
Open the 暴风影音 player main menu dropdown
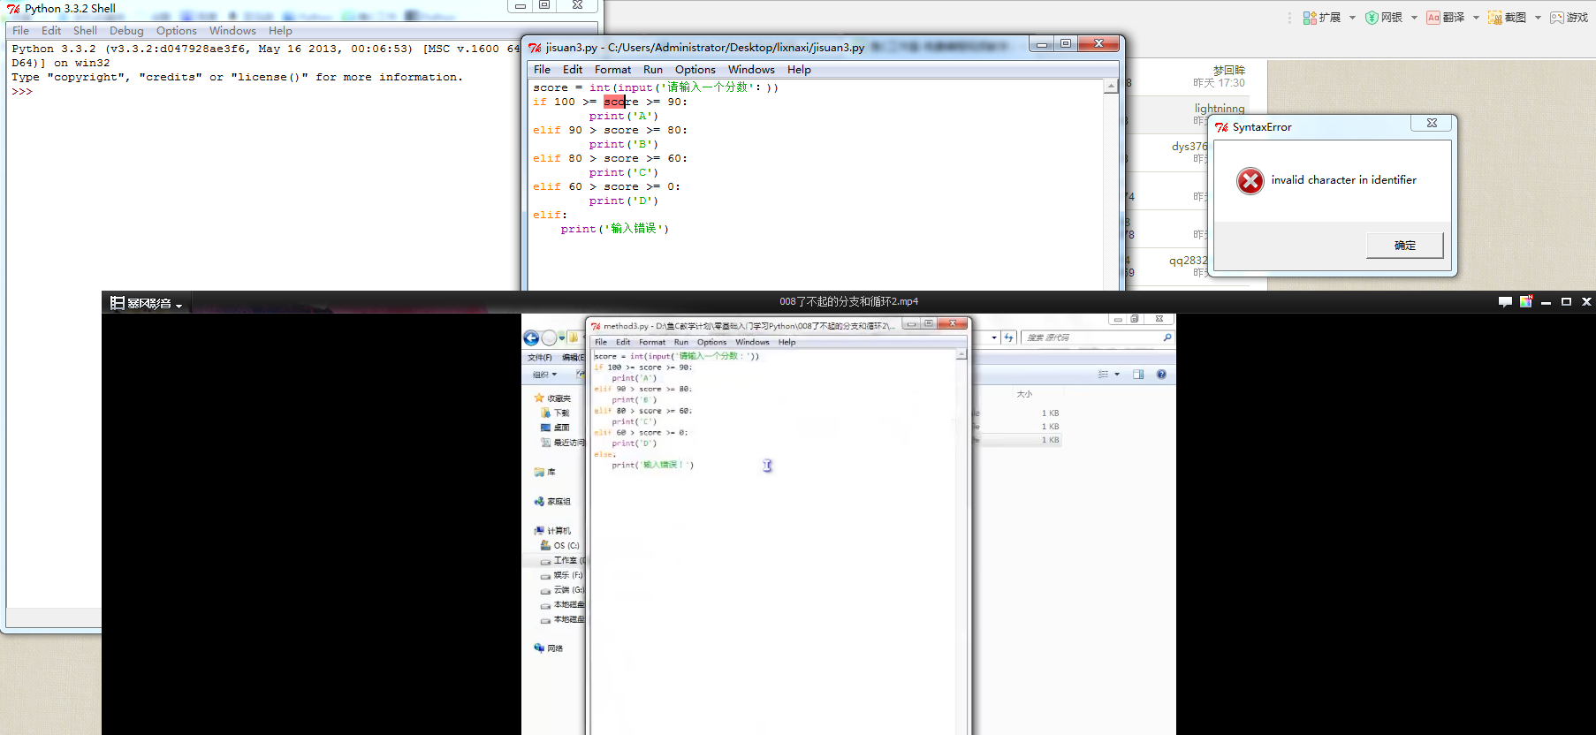[x=146, y=304]
